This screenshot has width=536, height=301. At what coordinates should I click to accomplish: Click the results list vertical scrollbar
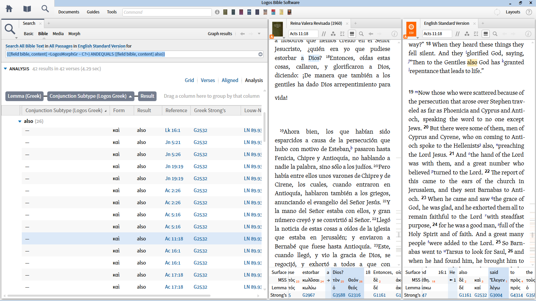click(x=264, y=127)
